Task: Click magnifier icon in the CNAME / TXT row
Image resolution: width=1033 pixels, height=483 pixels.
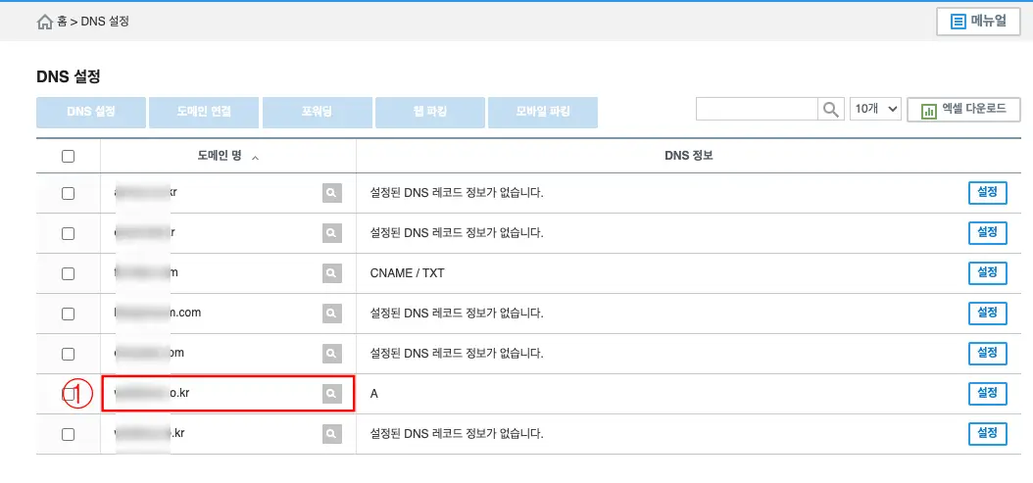Action: (x=332, y=273)
